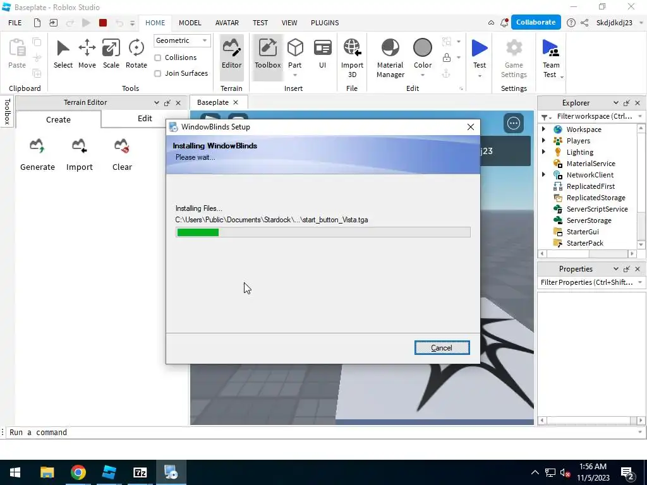Open Game Settings
The image size is (647, 485).
coord(514,57)
